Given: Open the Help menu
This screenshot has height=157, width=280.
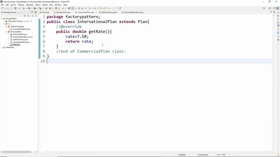Looking at the screenshot, I should pos(65,5).
